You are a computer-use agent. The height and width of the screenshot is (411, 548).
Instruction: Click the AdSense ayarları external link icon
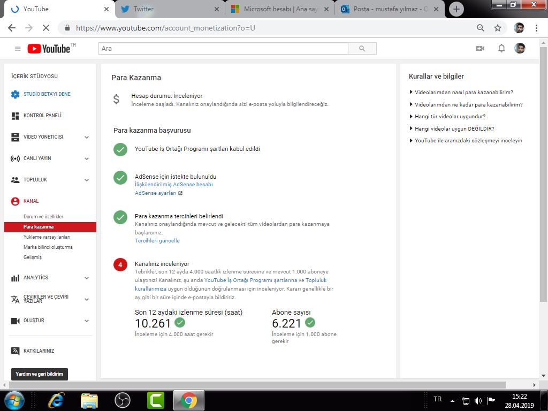tap(180, 193)
